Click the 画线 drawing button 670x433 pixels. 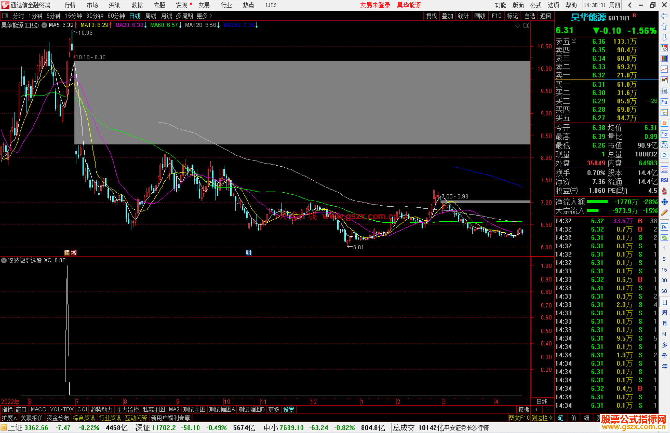coord(480,16)
